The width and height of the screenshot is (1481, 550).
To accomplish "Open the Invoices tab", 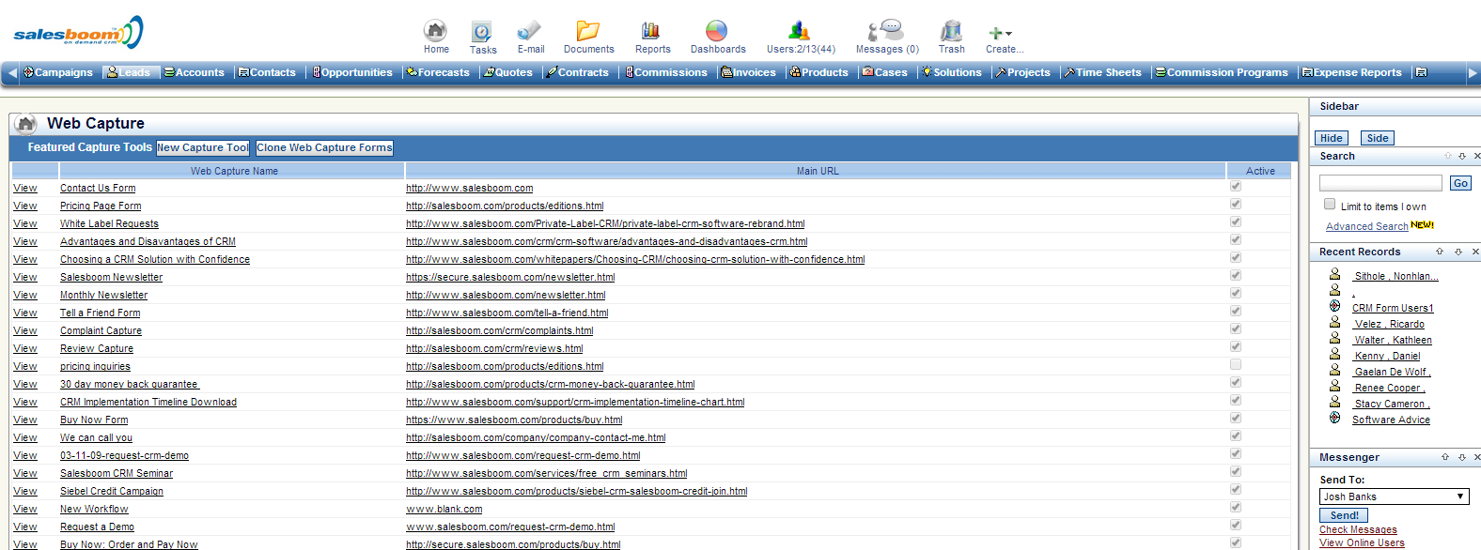I will tap(749, 72).
